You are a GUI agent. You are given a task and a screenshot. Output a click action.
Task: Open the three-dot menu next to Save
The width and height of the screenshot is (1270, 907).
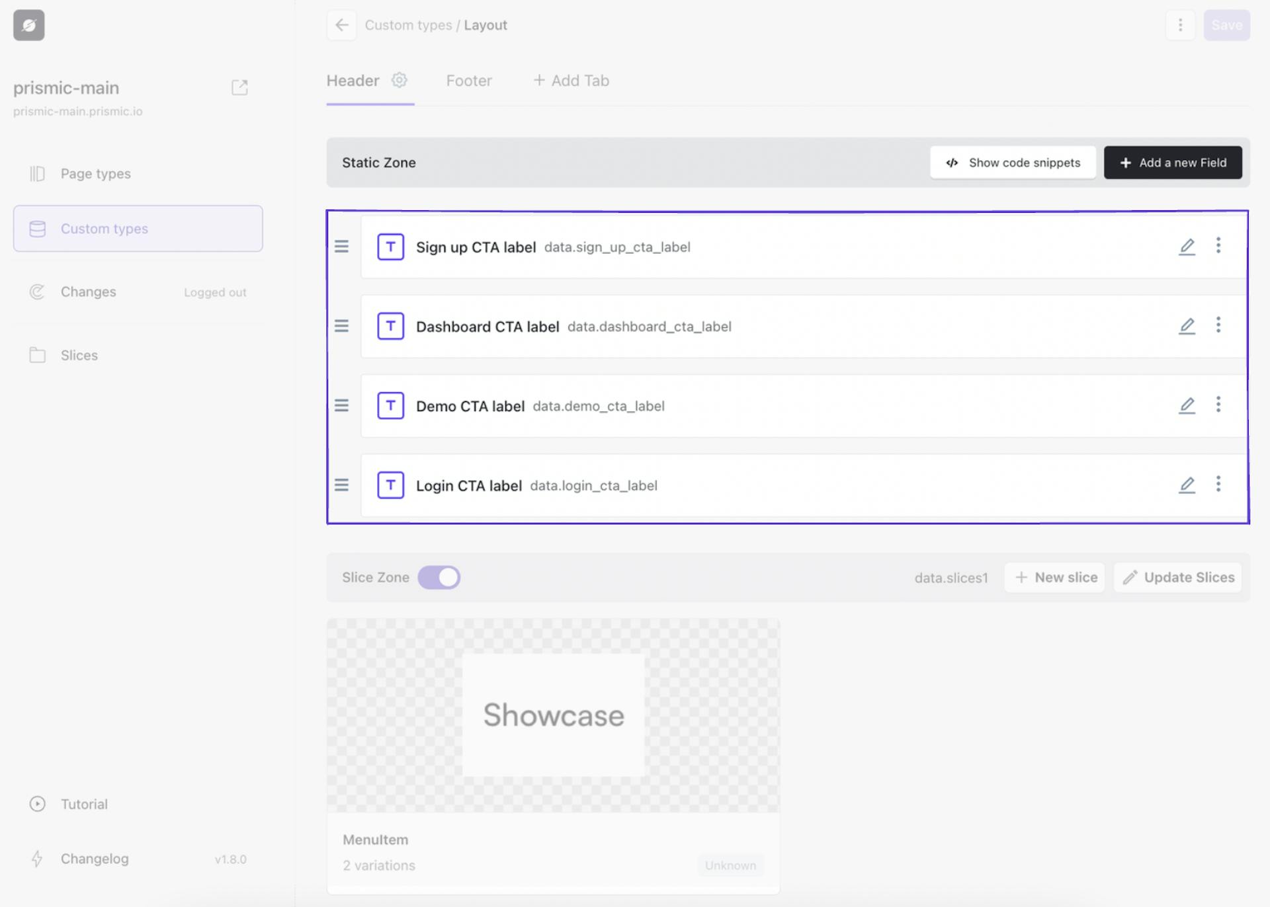coord(1181,25)
